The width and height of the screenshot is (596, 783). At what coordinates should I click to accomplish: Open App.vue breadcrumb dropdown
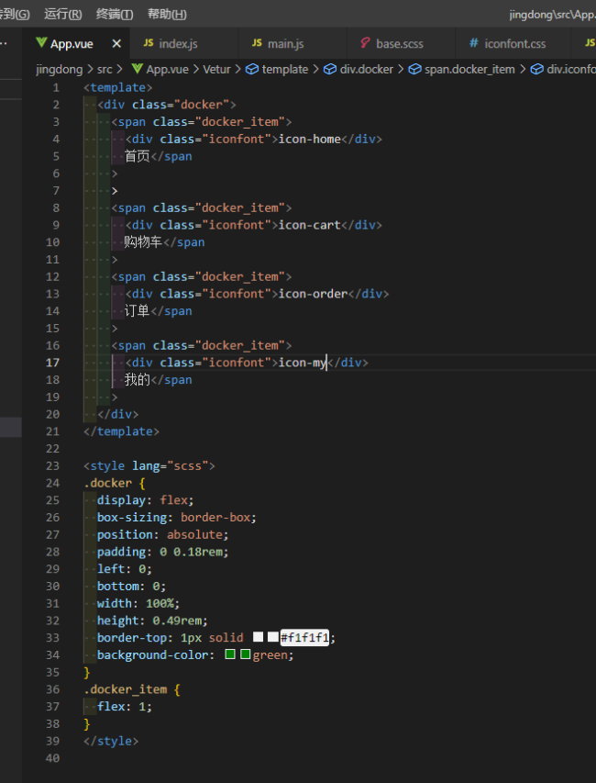tap(167, 69)
